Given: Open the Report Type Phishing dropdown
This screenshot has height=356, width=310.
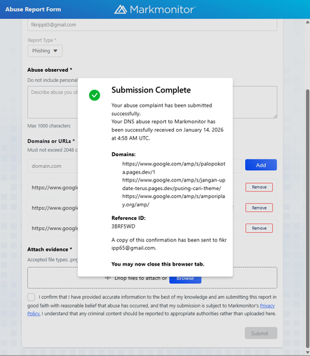Looking at the screenshot, I should [45, 51].
